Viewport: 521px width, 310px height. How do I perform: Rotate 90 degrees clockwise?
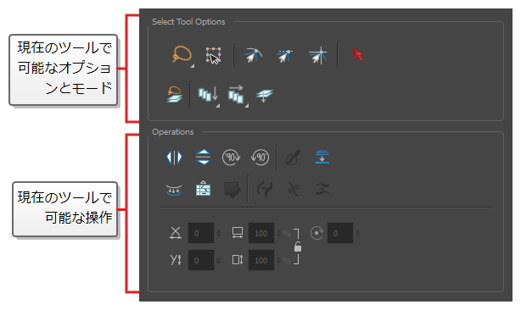[x=231, y=158]
